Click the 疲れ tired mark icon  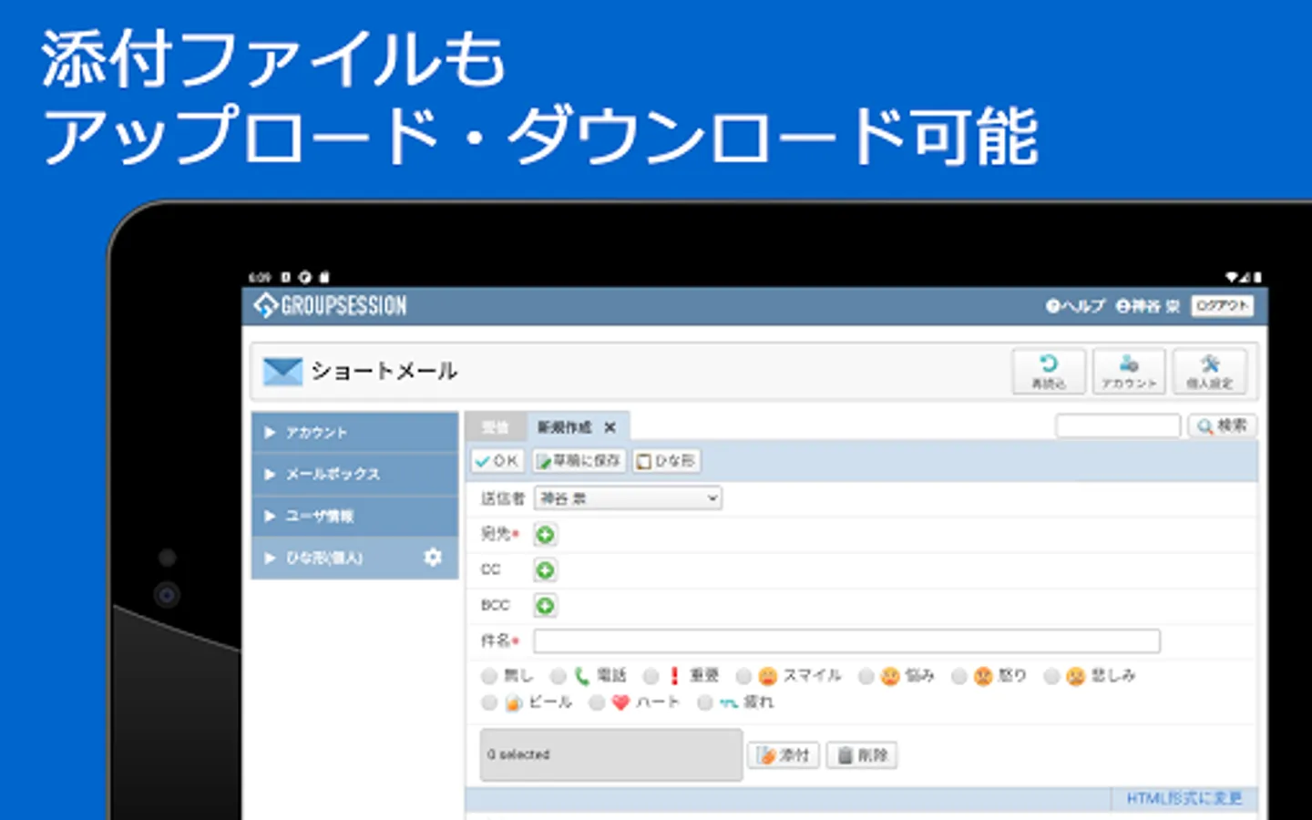[728, 703]
